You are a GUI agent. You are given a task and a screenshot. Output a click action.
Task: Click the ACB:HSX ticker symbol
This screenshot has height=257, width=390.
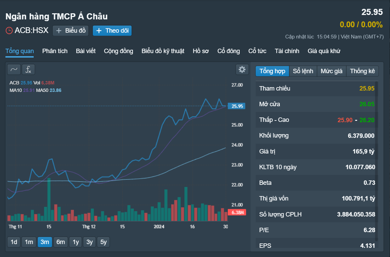click(32, 30)
